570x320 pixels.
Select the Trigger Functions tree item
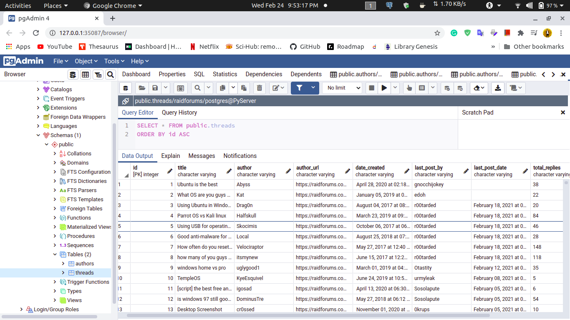click(x=88, y=282)
